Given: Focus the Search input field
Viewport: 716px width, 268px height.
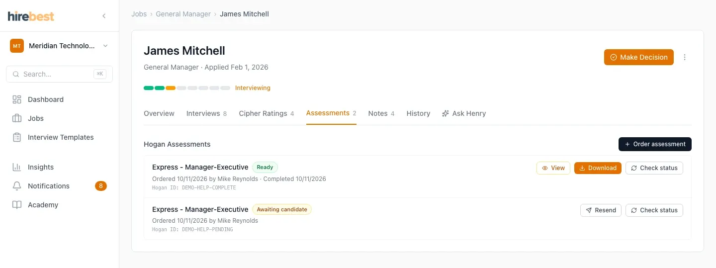Looking at the screenshot, I should pos(59,74).
